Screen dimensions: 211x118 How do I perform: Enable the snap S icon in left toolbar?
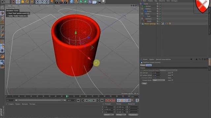[2, 50]
